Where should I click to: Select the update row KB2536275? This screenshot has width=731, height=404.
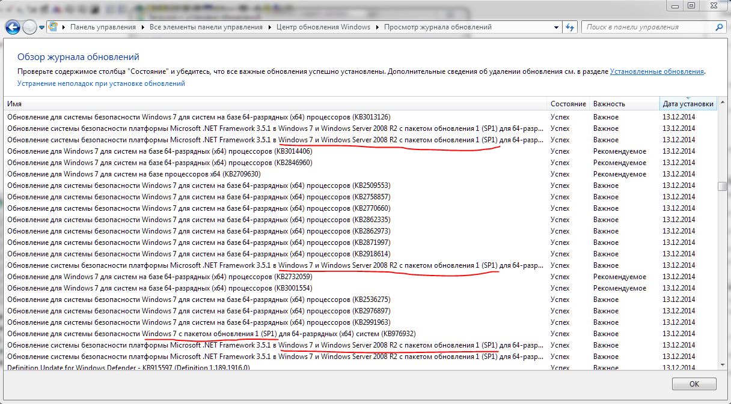(x=361, y=300)
